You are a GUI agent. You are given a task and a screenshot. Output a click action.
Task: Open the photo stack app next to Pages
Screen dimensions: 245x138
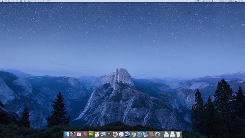pyautogui.click(x=103, y=134)
